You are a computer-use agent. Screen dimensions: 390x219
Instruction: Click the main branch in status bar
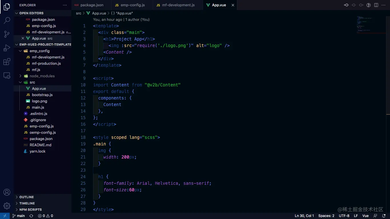[x=19, y=216]
